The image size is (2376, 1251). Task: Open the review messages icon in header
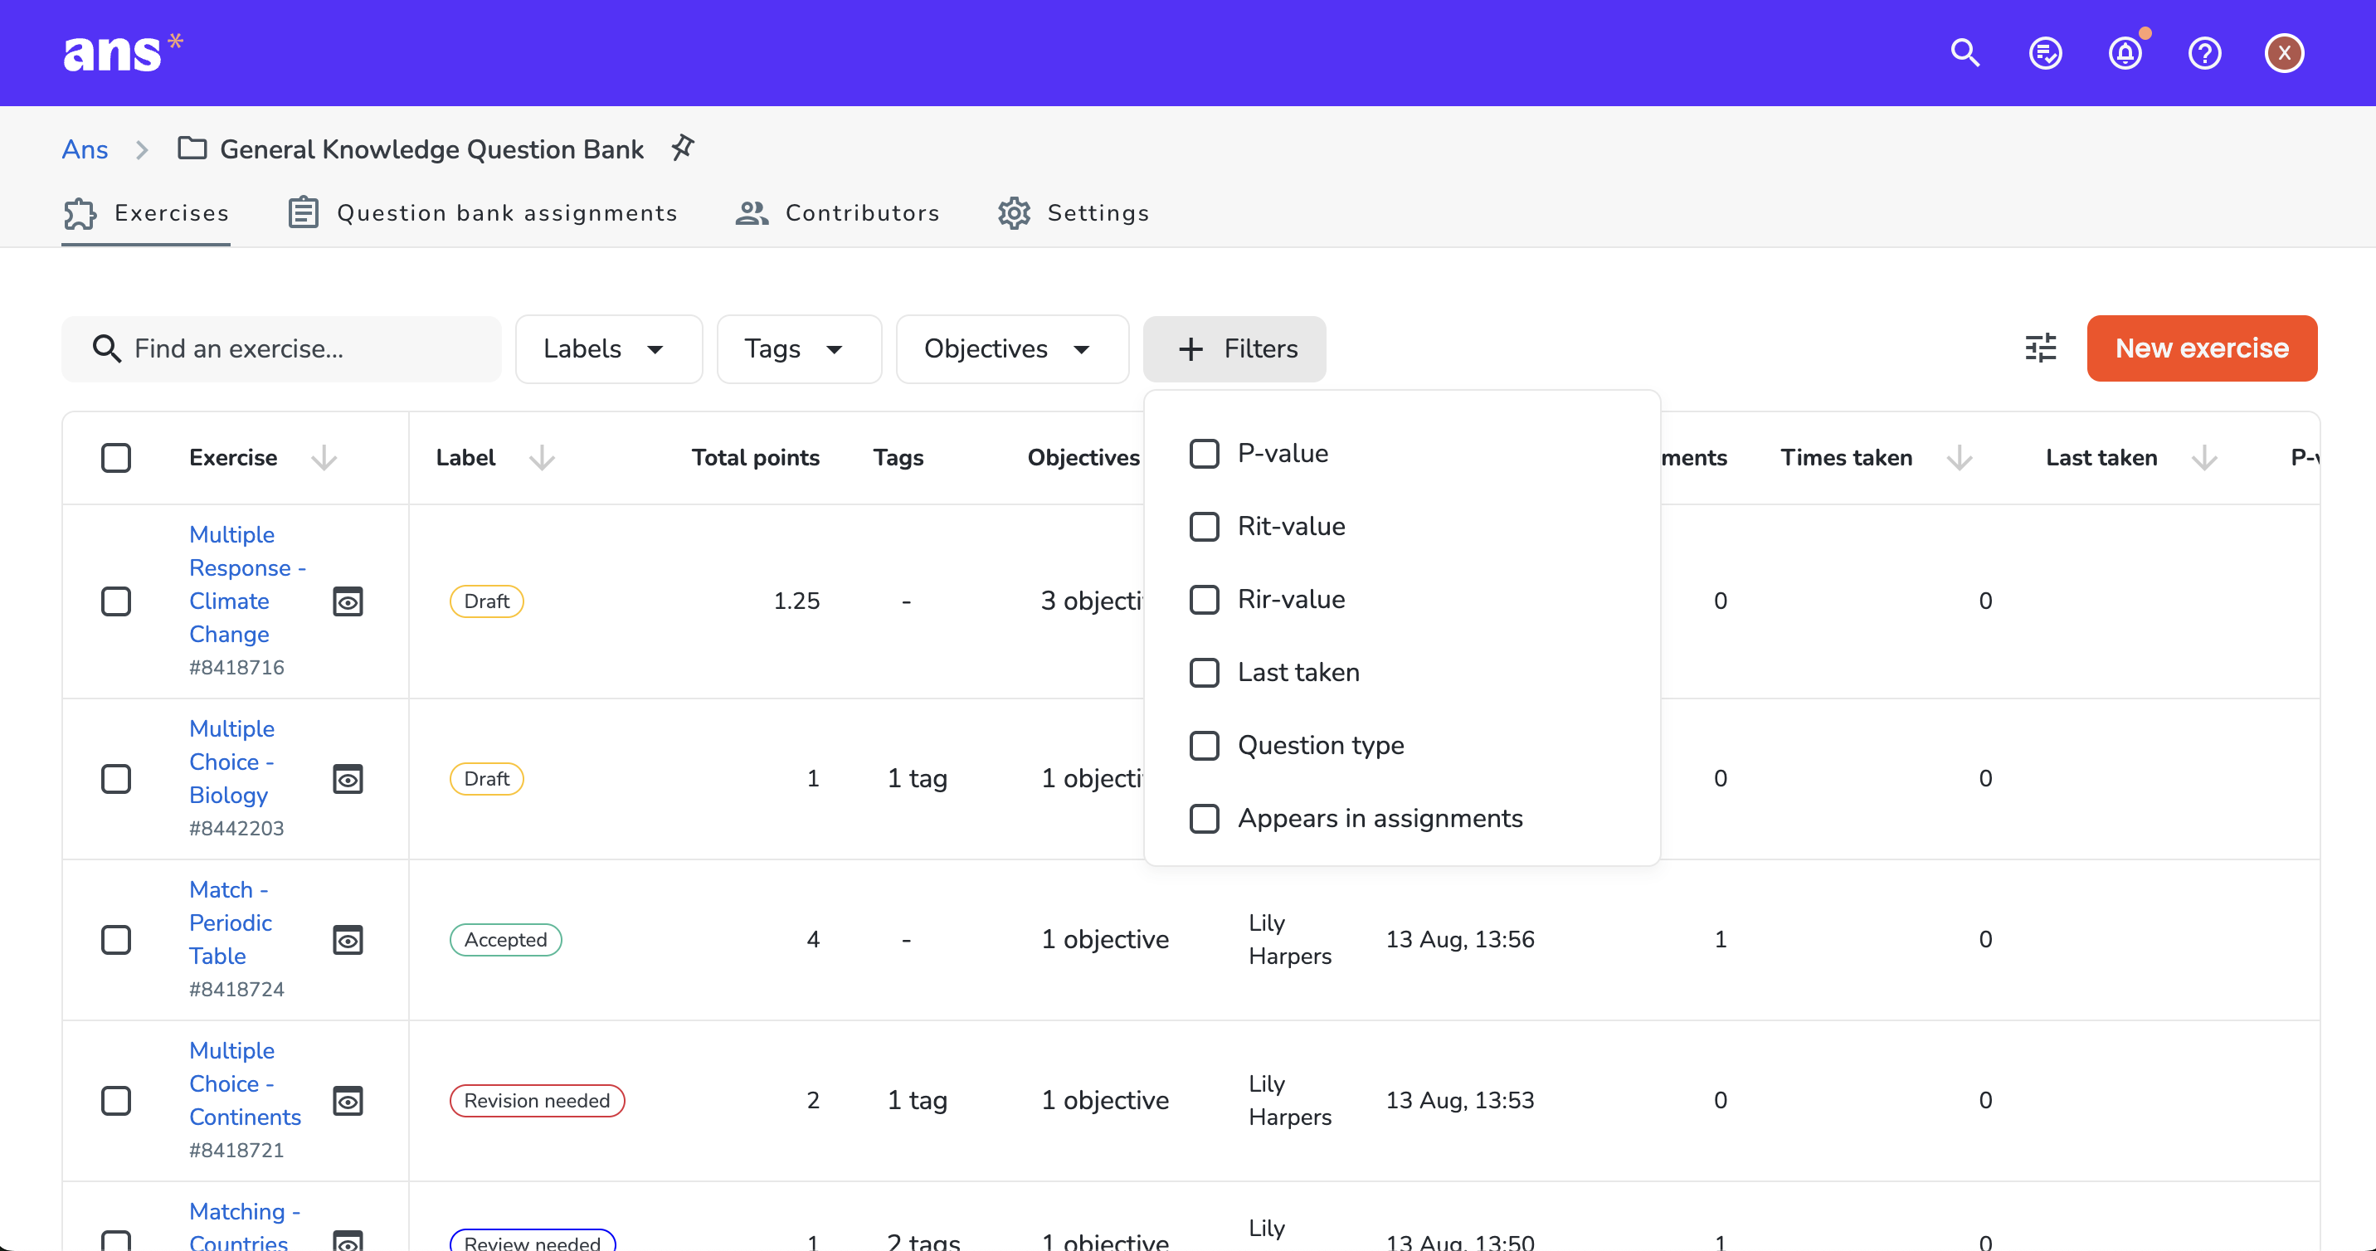coord(2045,54)
